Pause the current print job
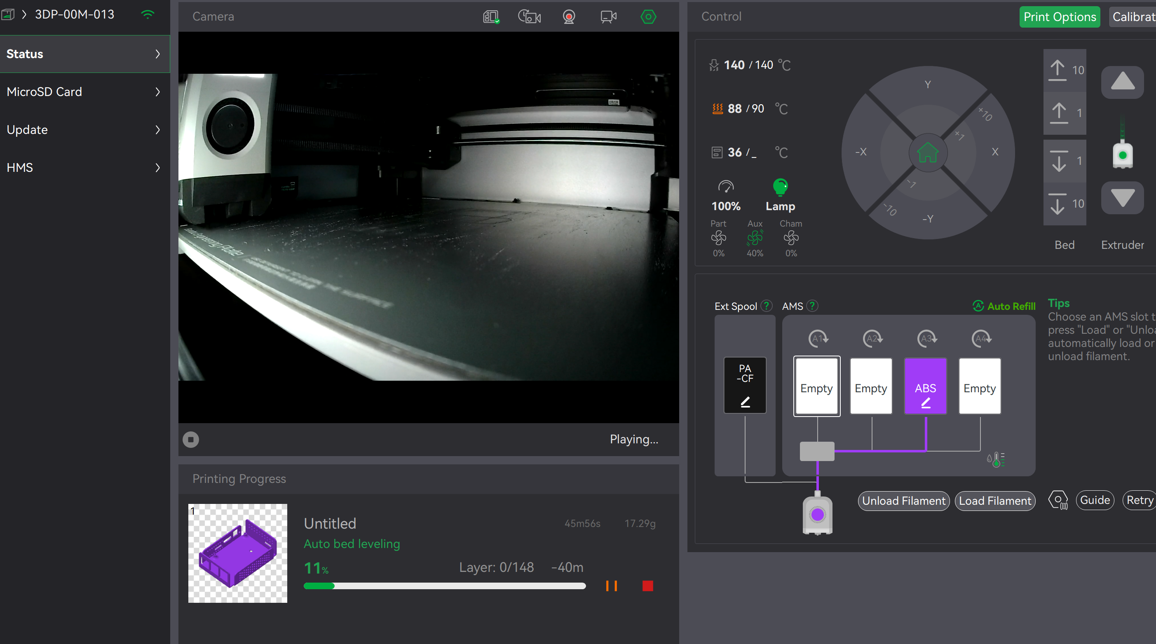Screen dimensions: 1156x644 (x=611, y=585)
